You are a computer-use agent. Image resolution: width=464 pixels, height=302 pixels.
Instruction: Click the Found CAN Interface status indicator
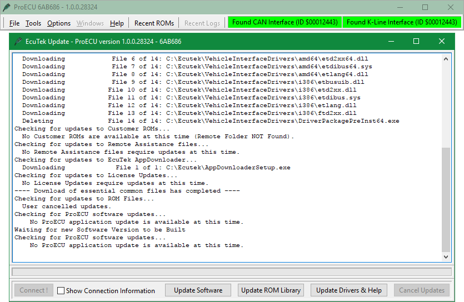pyautogui.click(x=285, y=22)
